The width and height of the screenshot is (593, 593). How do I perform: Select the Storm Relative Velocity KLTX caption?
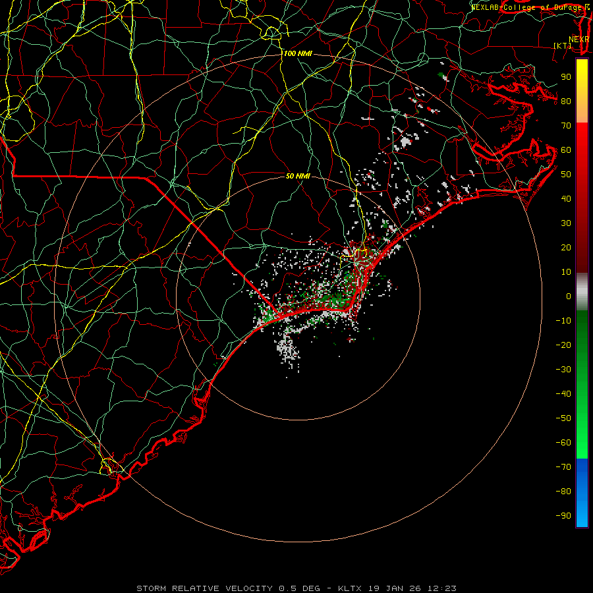coord(296,588)
